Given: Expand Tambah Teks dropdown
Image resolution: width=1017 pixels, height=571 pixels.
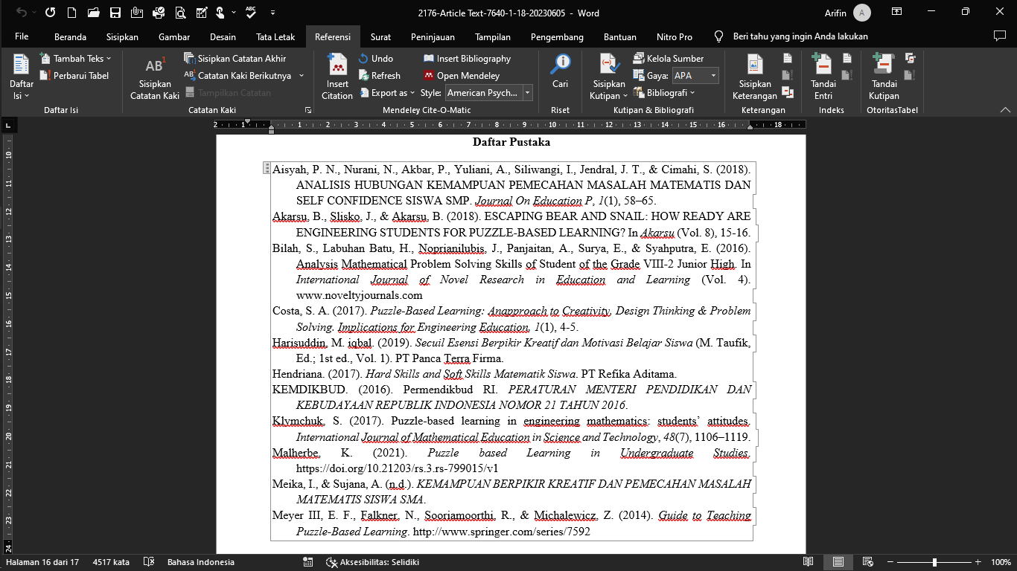Looking at the screenshot, I should pyautogui.click(x=75, y=58).
